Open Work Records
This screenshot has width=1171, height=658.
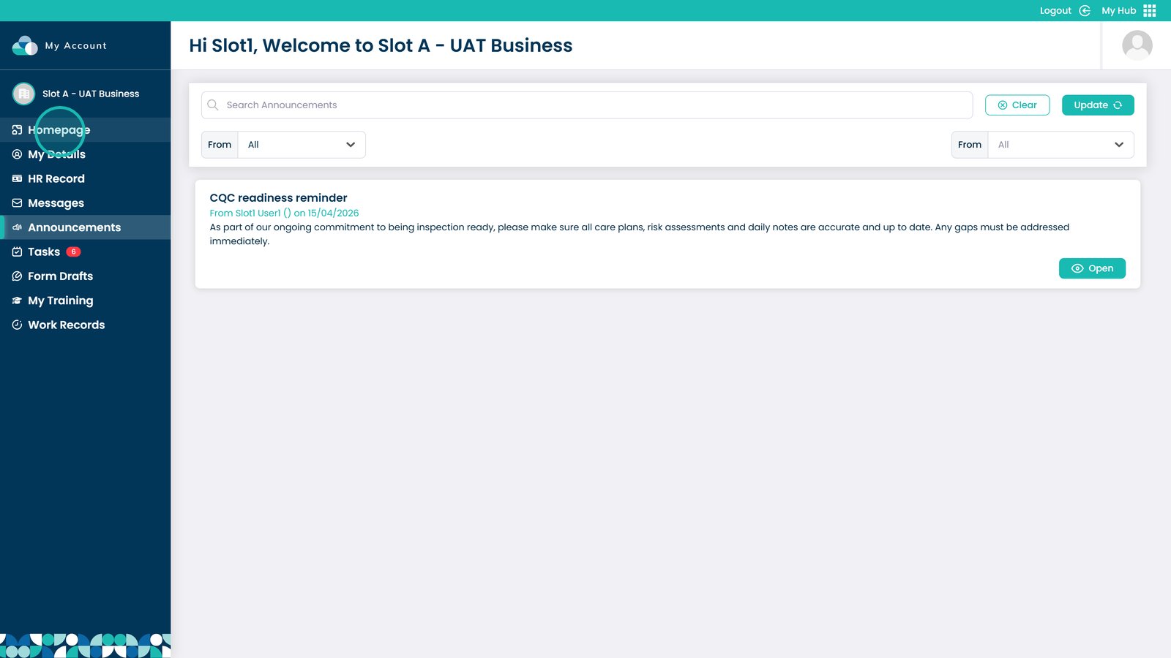pyautogui.click(x=85, y=325)
